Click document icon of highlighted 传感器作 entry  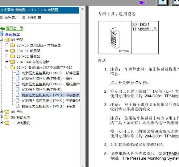point(18,95)
